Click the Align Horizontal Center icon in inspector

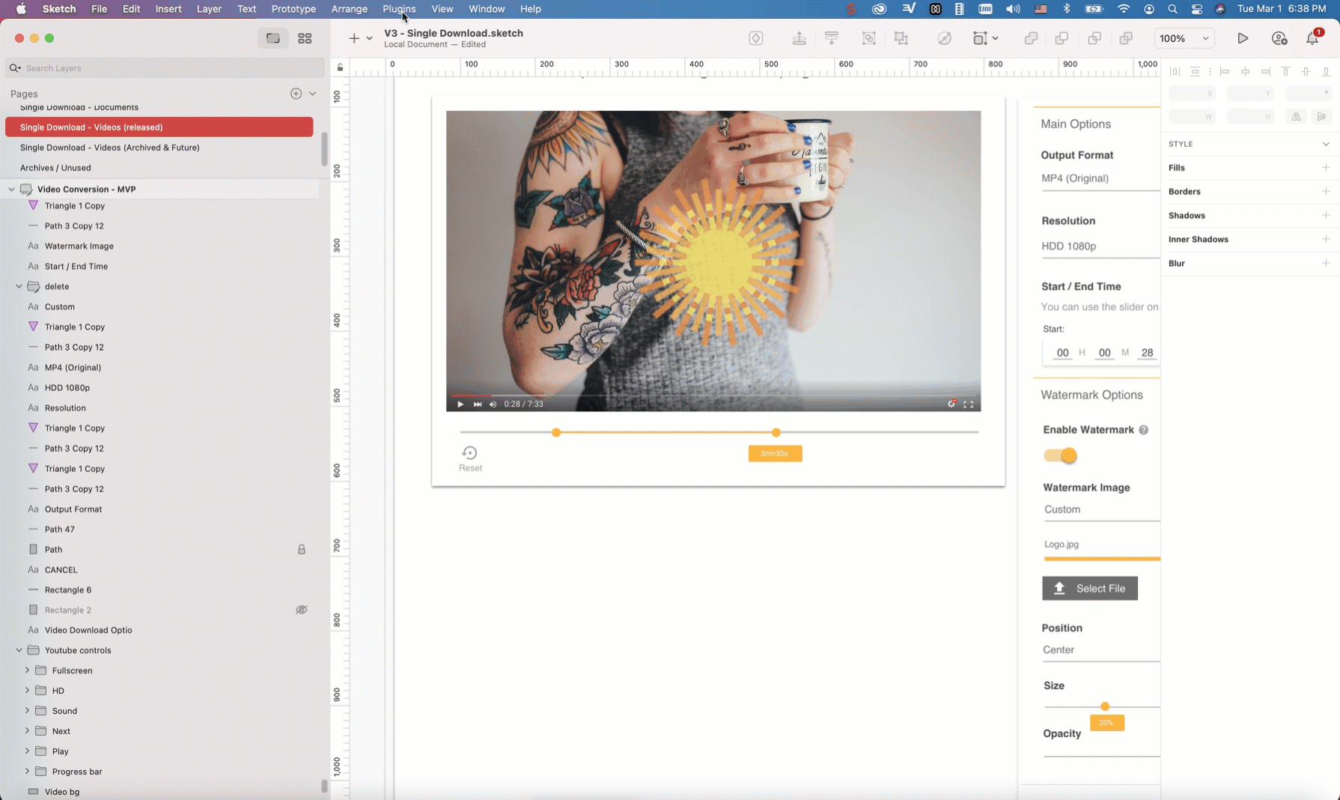point(1246,72)
